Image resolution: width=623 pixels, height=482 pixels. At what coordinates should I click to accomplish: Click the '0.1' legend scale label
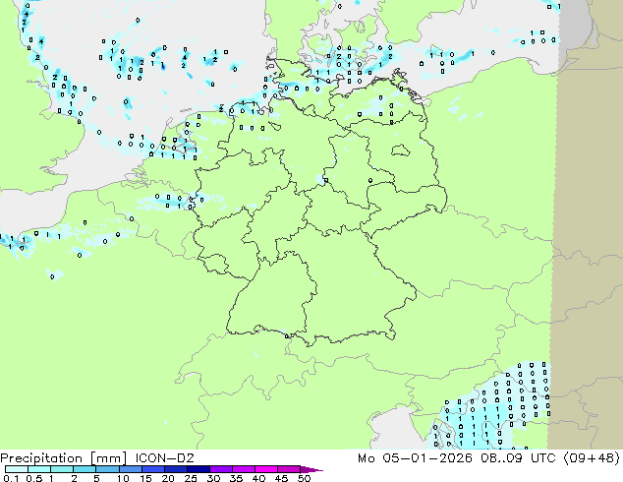point(11,478)
